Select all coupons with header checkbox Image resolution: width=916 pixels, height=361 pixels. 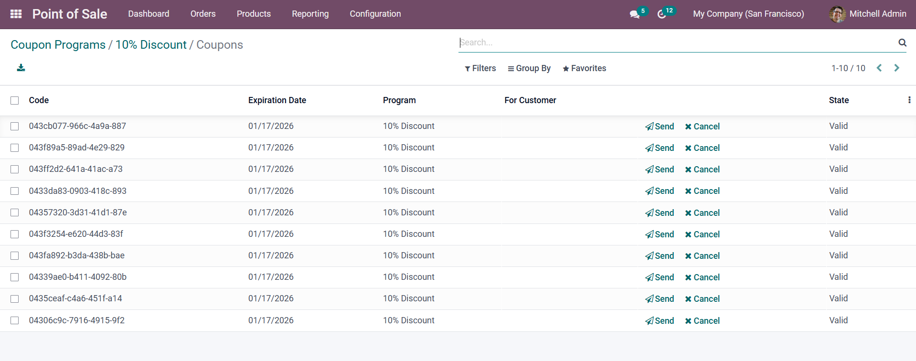click(x=15, y=100)
